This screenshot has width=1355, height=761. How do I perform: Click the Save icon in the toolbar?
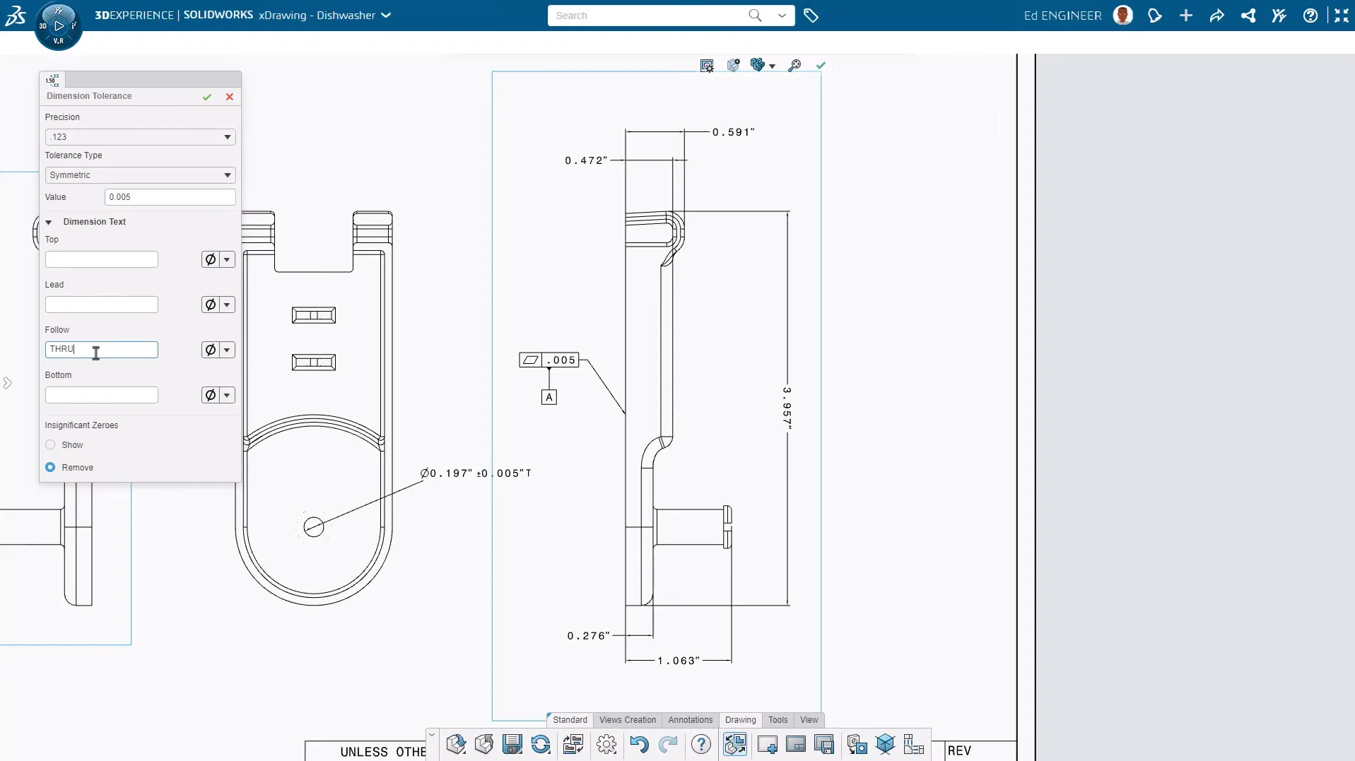tap(512, 744)
